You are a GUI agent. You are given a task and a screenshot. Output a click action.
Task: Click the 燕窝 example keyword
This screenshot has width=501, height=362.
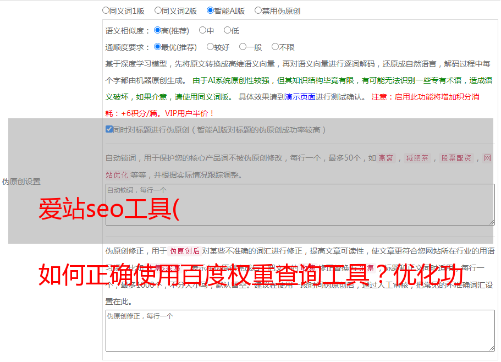(x=386, y=158)
